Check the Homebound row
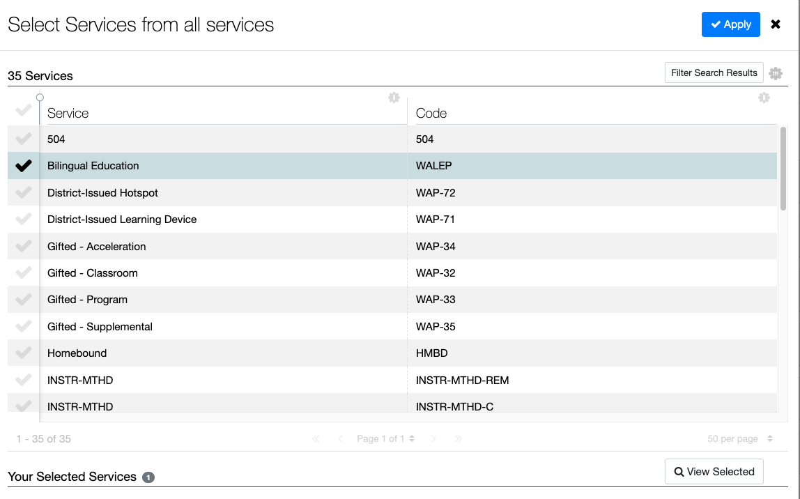Image resolution: width=800 pixels, height=499 pixels. click(x=24, y=353)
